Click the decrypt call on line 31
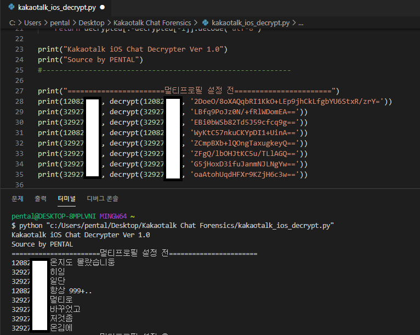Screen dimensions: 420x335 click(124, 133)
